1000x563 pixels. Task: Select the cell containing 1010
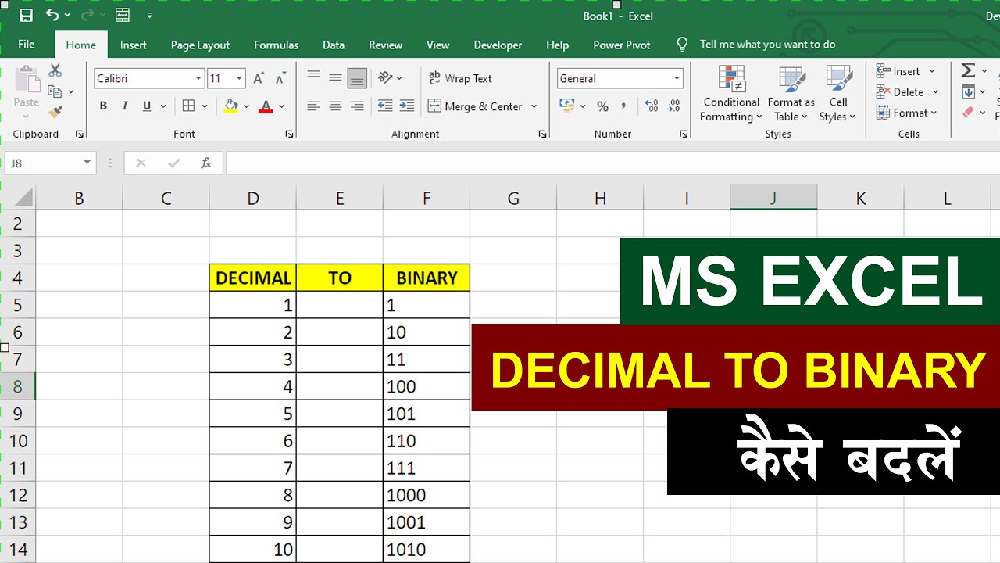[427, 549]
